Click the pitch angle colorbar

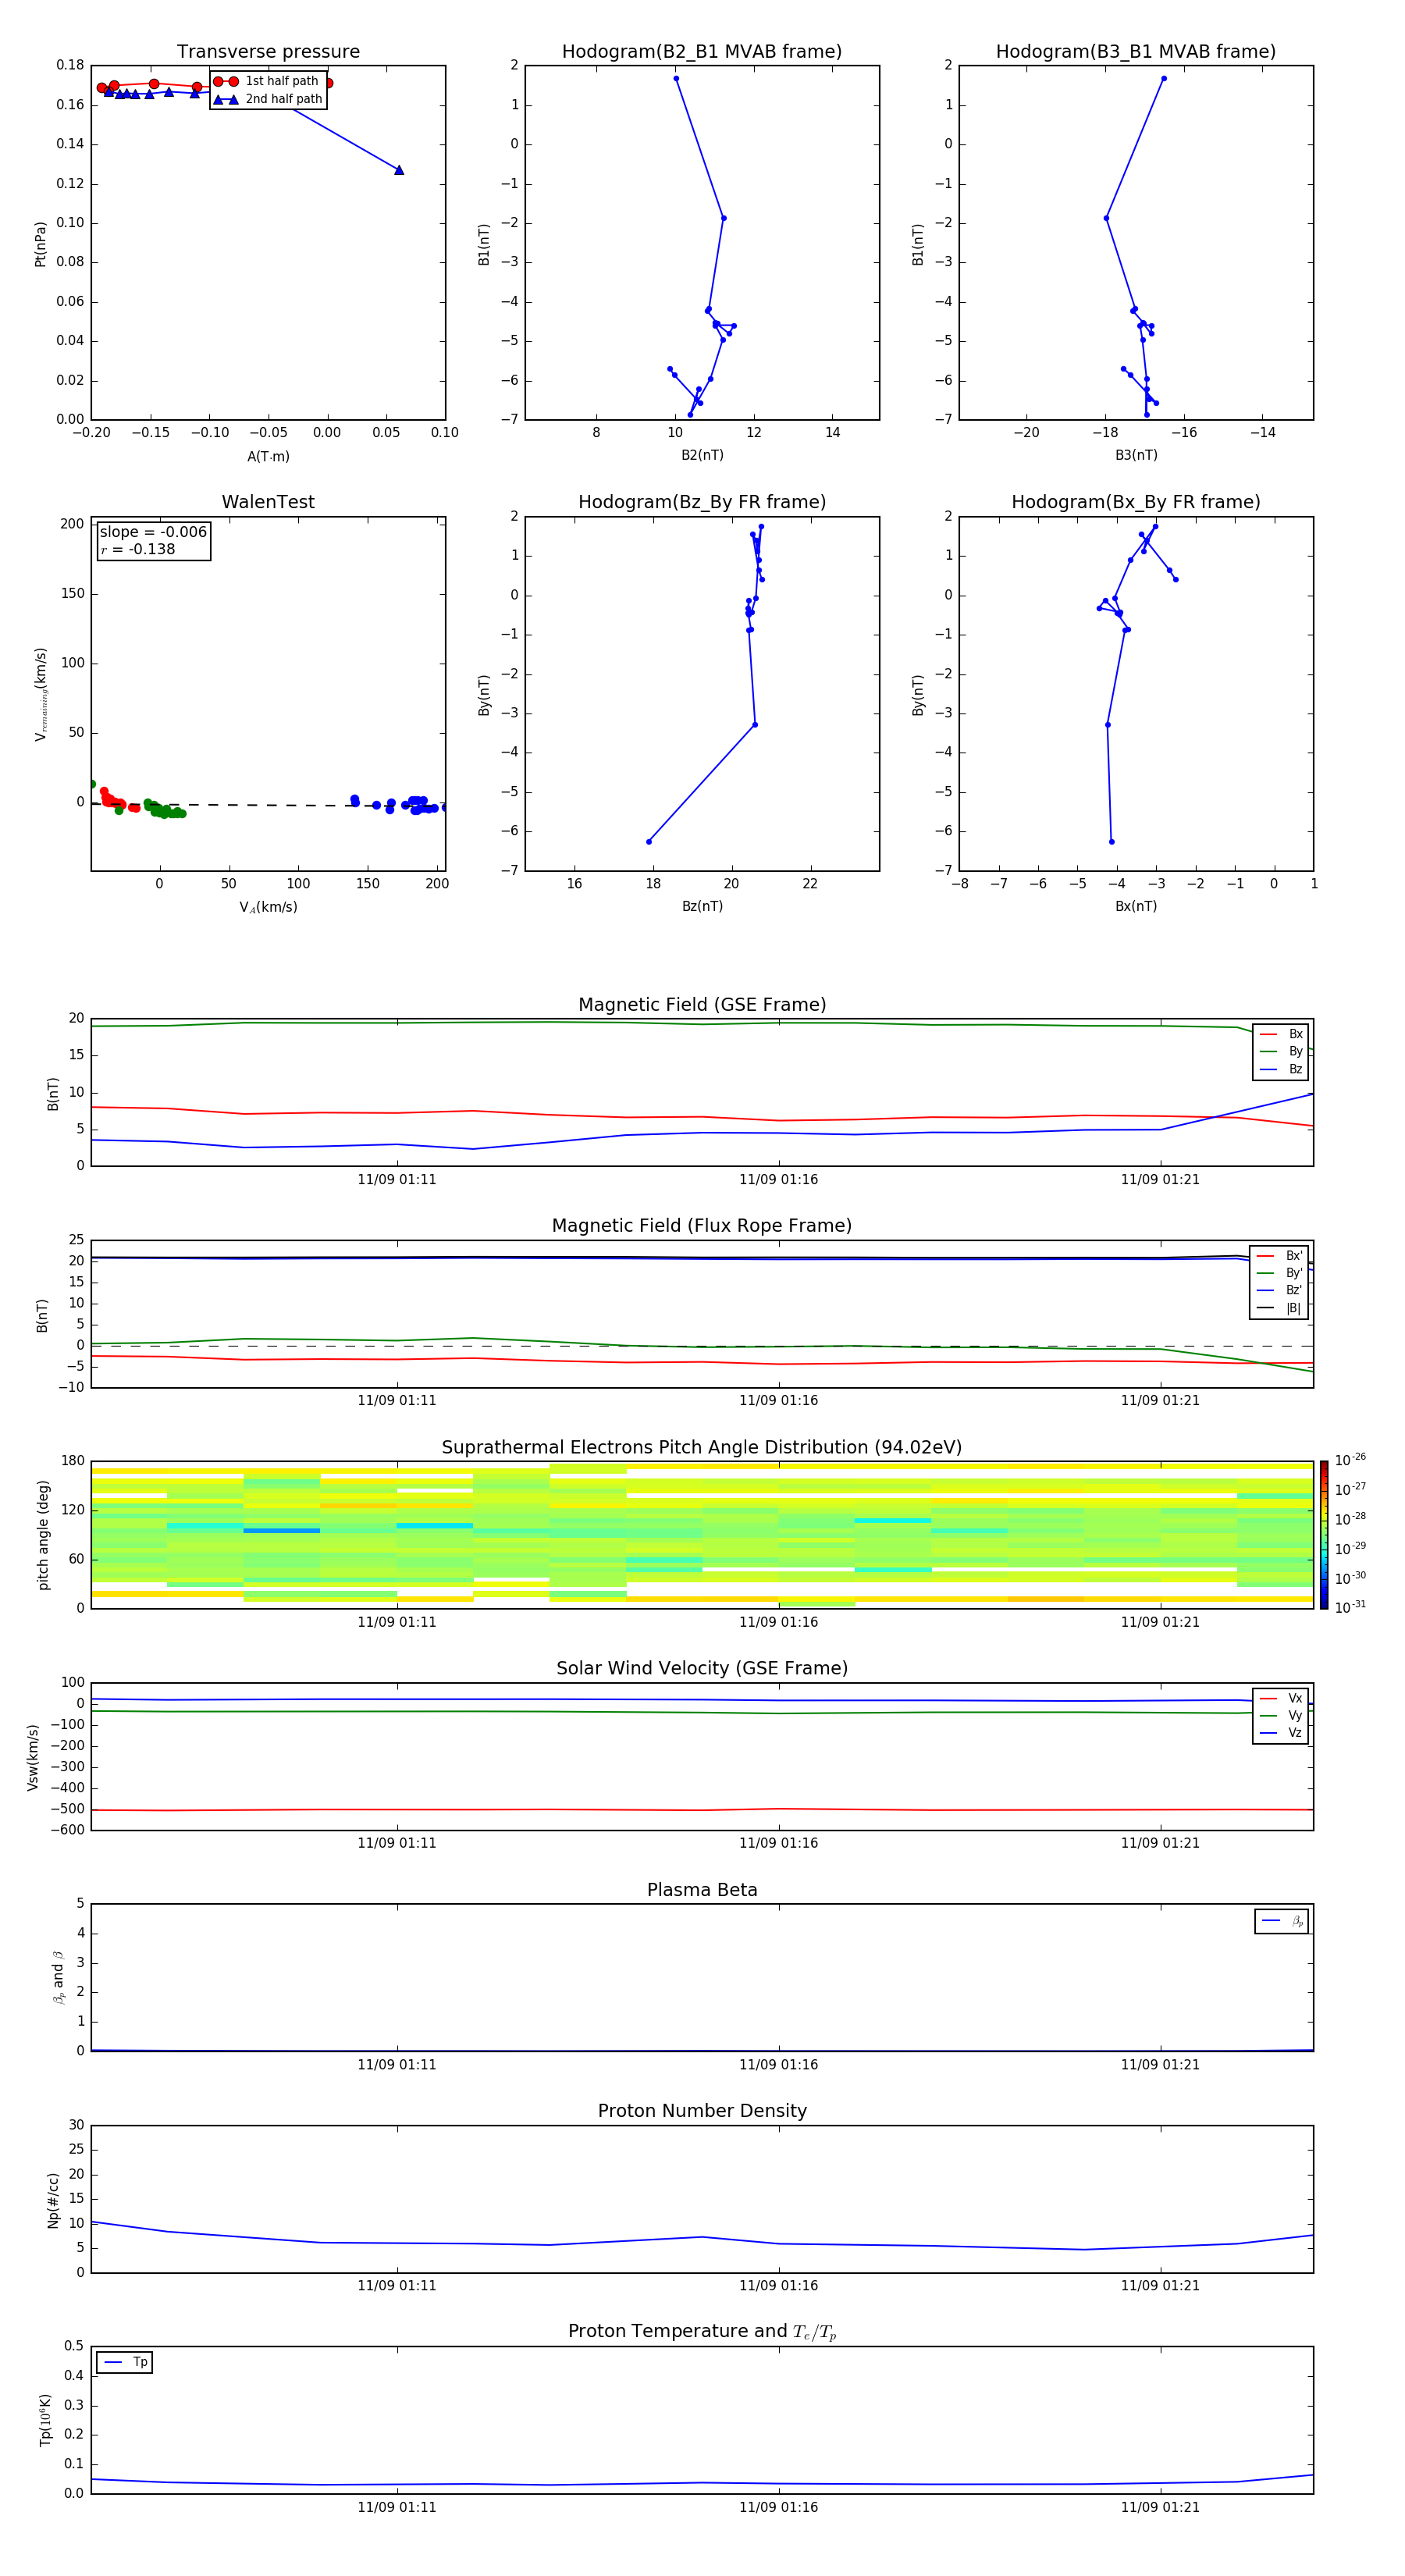click(1324, 1535)
